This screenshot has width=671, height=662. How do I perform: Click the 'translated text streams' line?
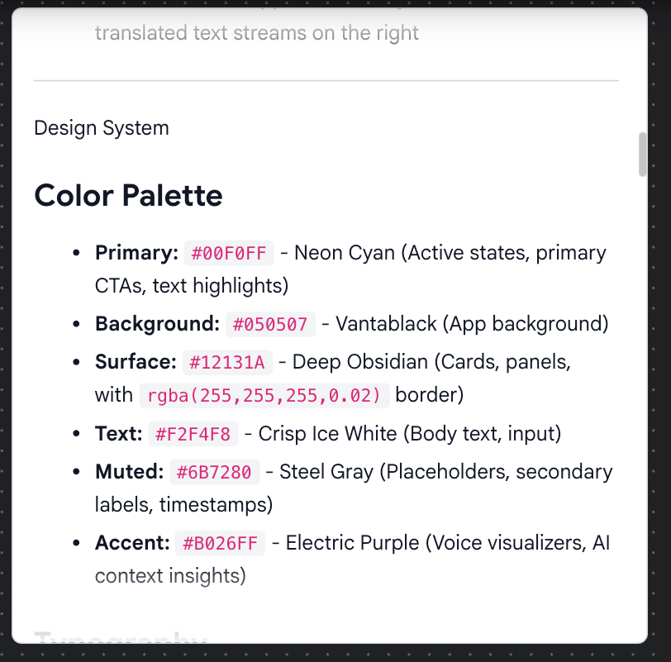pos(257,33)
